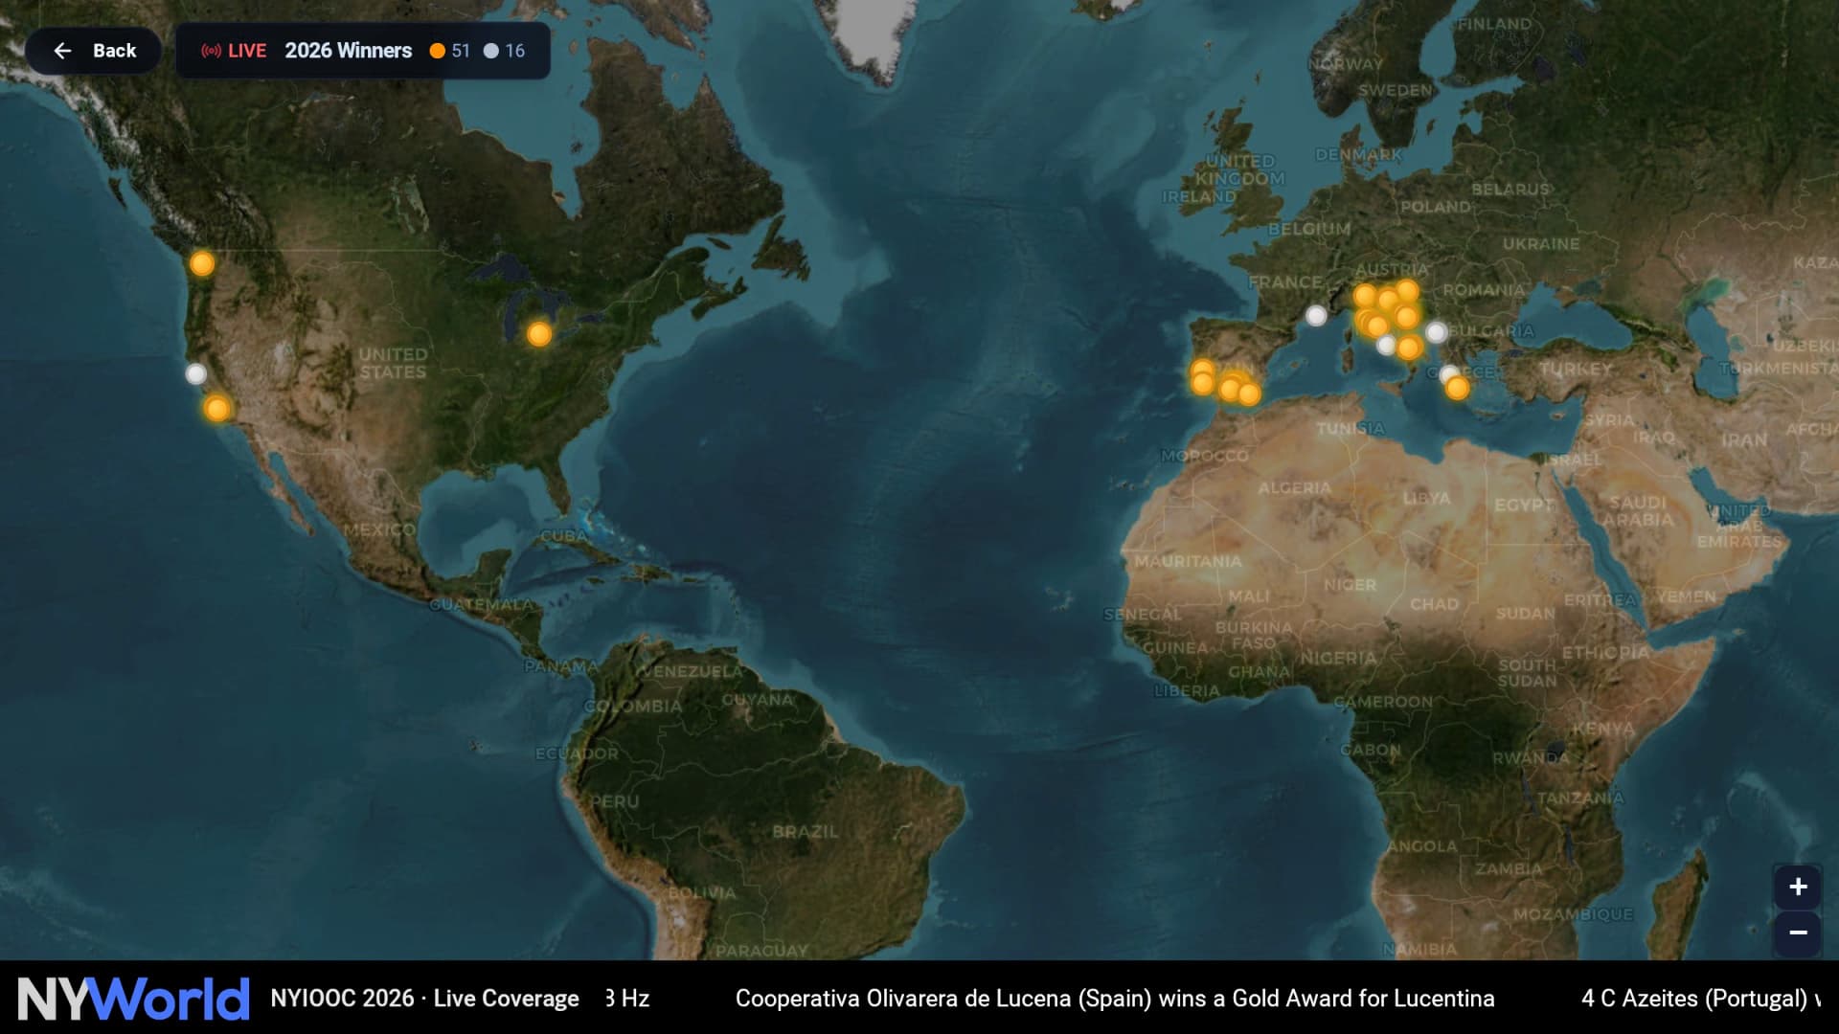Zoom in with the plus button
The width and height of the screenshot is (1839, 1034).
coord(1798,887)
